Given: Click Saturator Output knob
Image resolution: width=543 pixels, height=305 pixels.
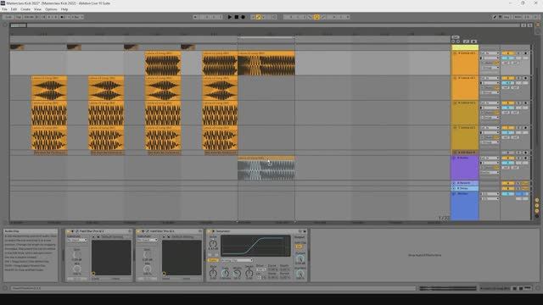Looking at the screenshot, I should tap(300, 258).
